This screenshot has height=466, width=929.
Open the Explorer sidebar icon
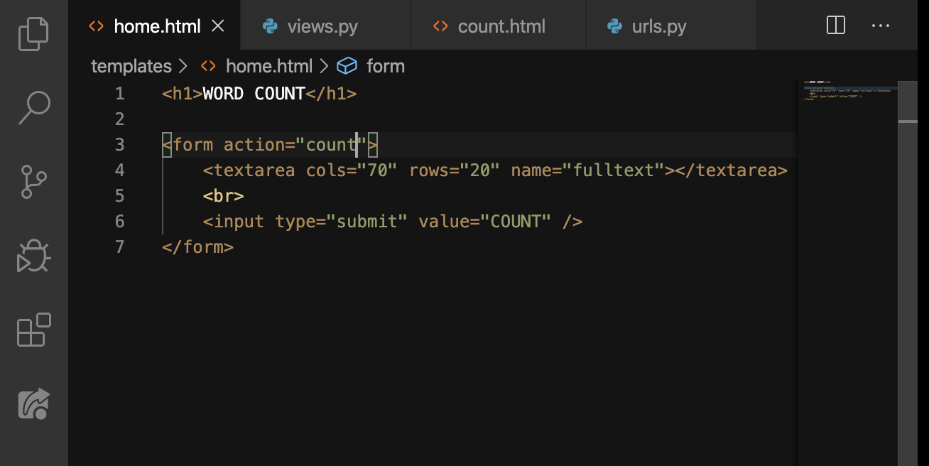[x=33, y=33]
